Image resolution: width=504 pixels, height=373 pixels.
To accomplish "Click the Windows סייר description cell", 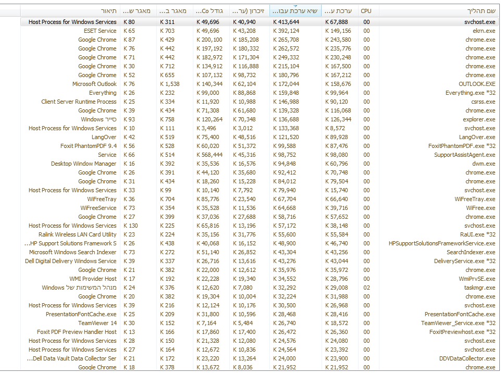I will [x=99, y=119].
